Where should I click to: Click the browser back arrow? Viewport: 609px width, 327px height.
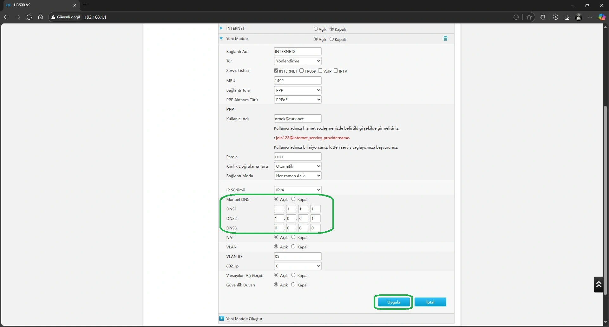click(x=6, y=17)
